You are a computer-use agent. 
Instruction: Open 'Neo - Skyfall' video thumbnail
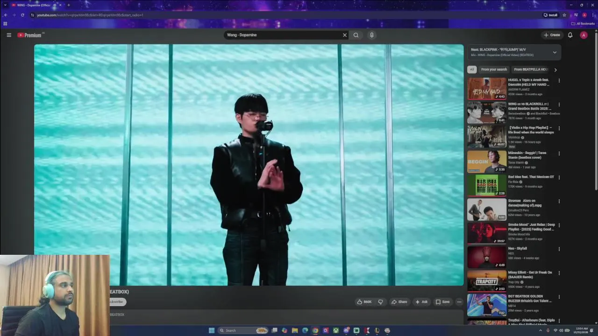pyautogui.click(x=487, y=257)
